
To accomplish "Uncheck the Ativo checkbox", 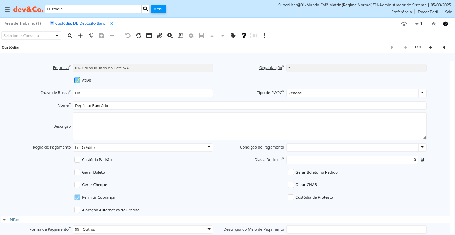I will point(77,80).
